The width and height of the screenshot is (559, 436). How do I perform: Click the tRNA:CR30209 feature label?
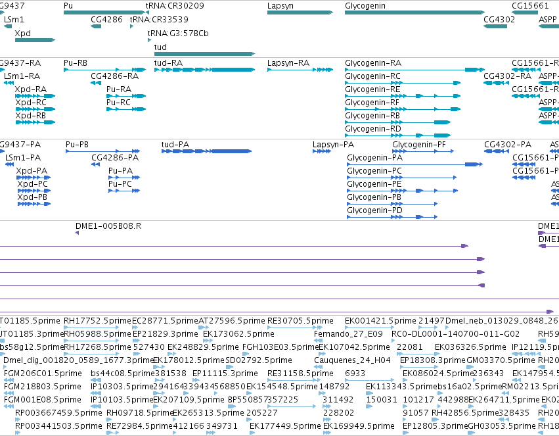pyautogui.click(x=175, y=6)
